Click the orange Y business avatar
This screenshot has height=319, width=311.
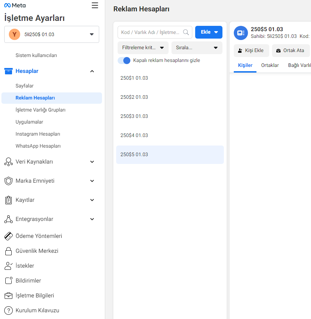[x=15, y=34]
